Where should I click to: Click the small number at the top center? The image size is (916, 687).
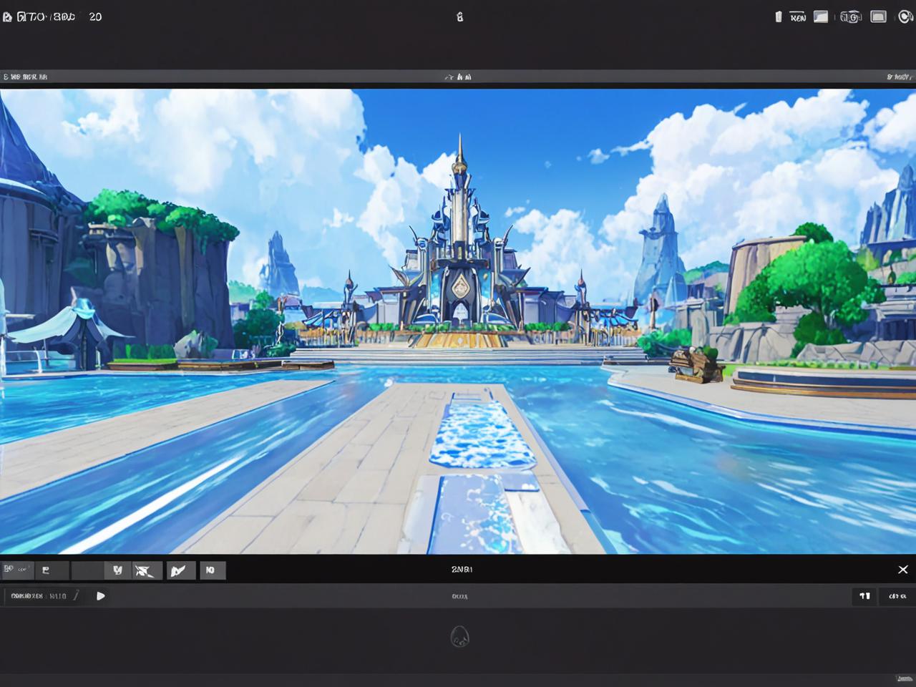[x=459, y=16]
